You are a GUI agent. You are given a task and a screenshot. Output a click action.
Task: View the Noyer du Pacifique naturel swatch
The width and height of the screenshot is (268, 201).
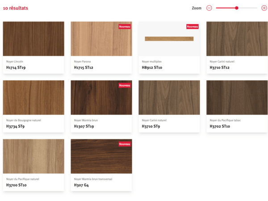click(33, 156)
